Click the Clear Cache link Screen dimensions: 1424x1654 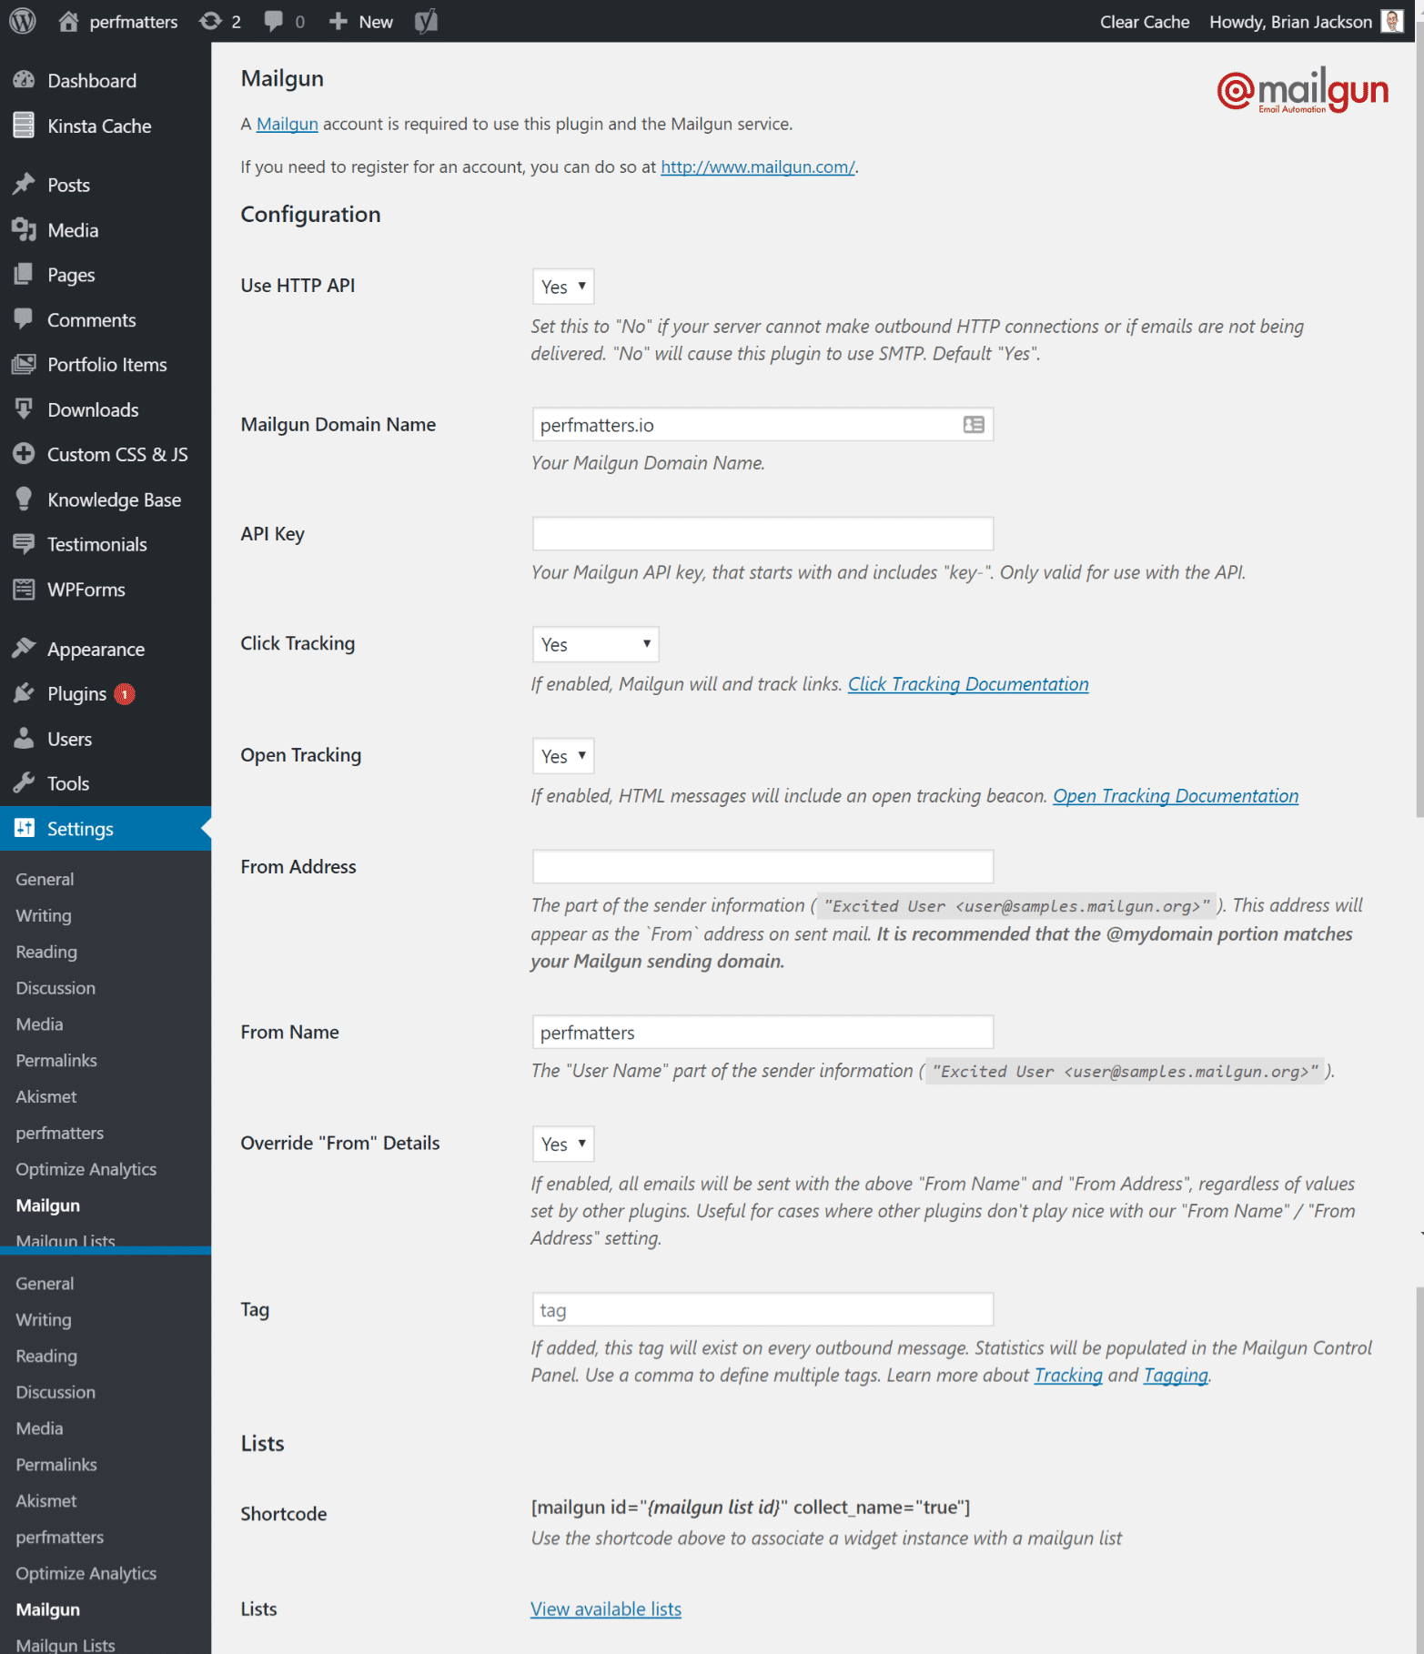coord(1144,21)
